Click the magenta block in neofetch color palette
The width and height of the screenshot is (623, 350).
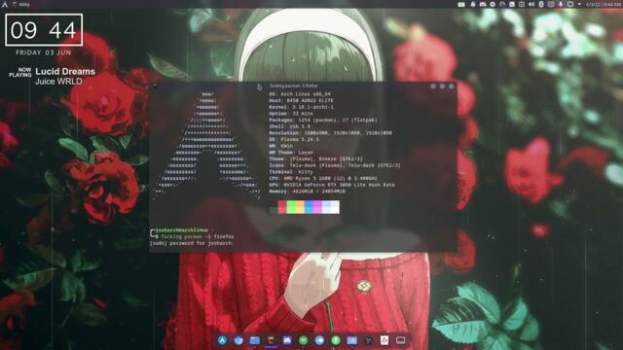click(317, 207)
